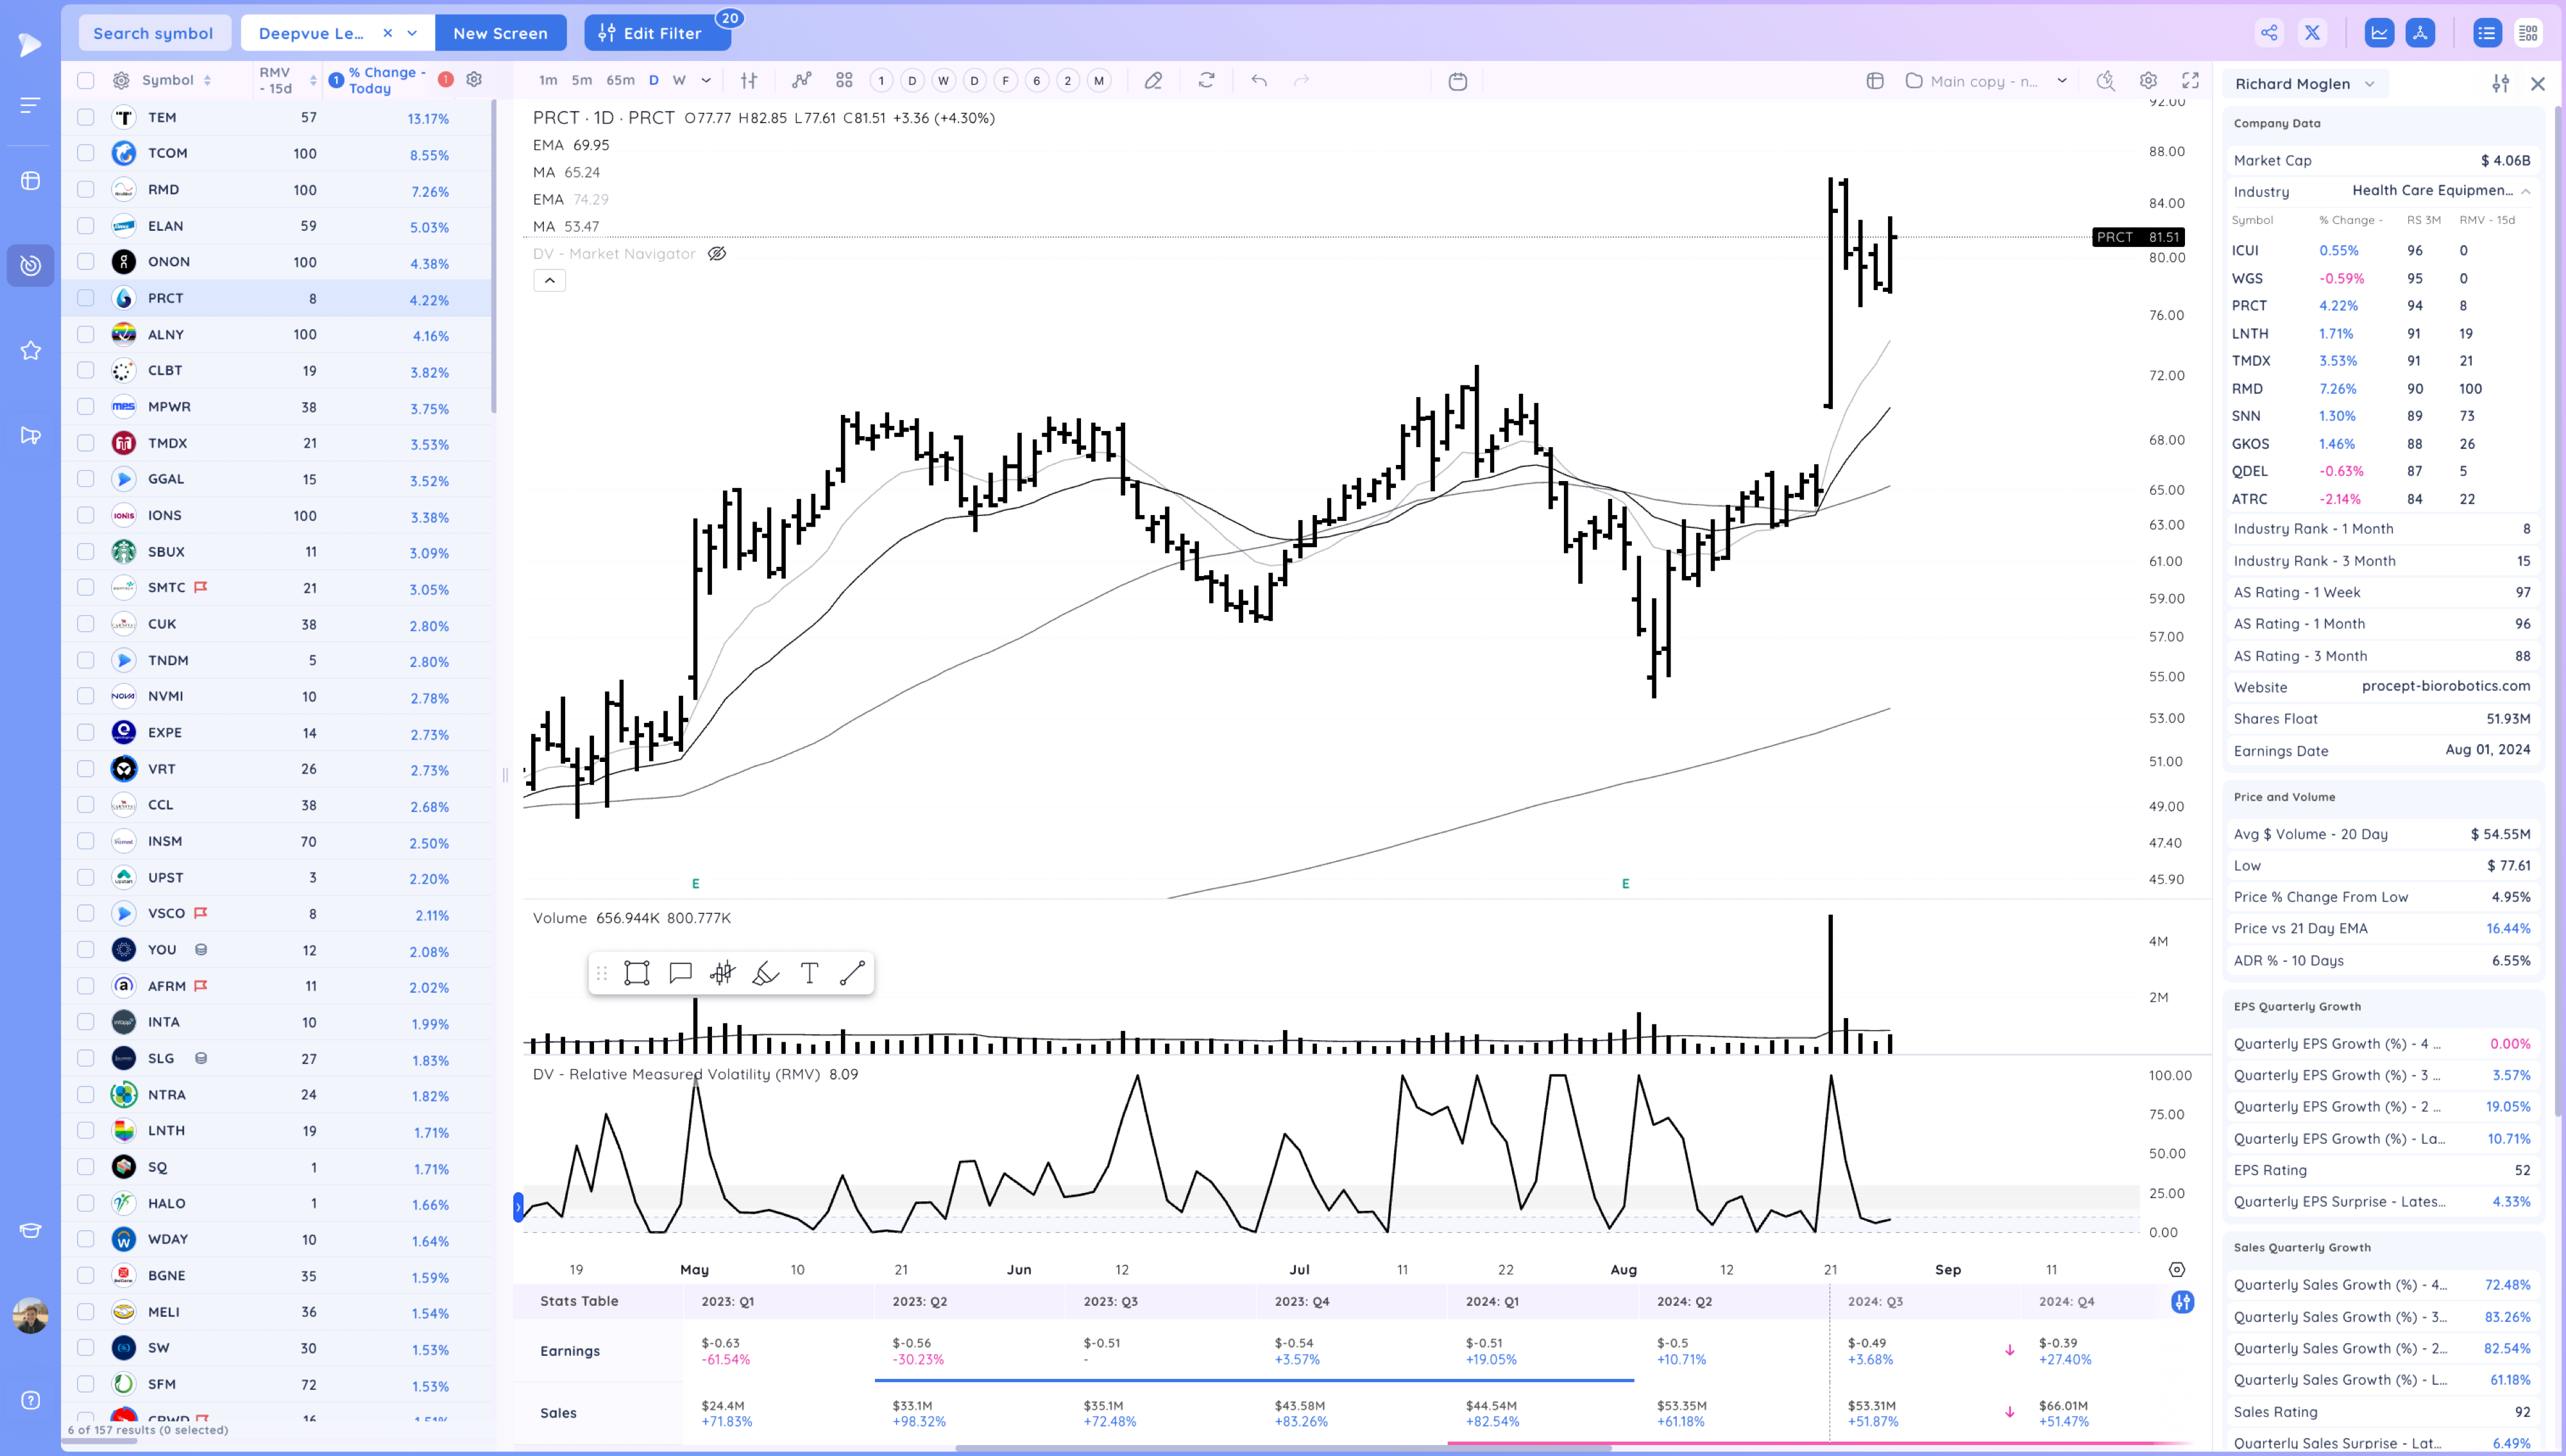Collapse the indicator legend chevron

click(x=549, y=281)
